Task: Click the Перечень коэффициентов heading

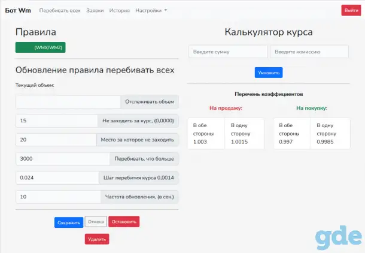Action: (269, 94)
